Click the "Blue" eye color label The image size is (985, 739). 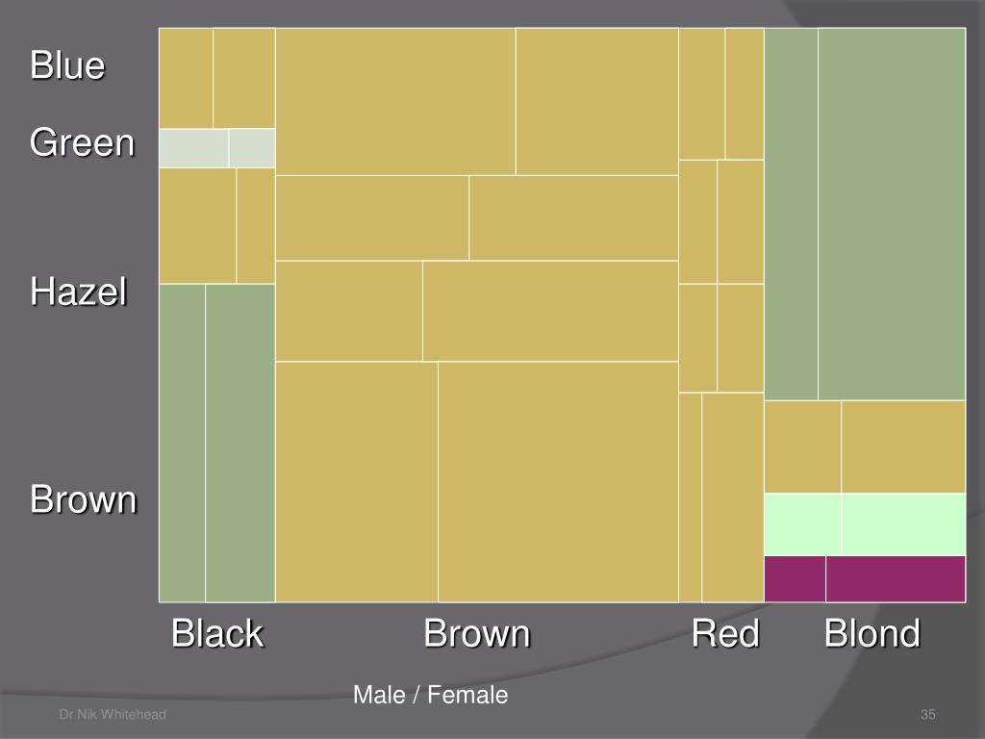[67, 66]
